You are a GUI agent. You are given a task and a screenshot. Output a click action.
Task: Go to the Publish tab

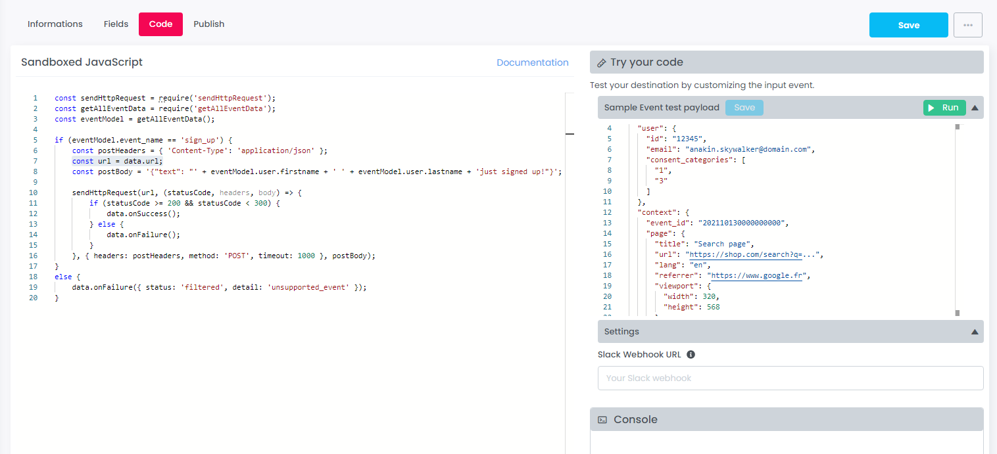click(x=208, y=24)
